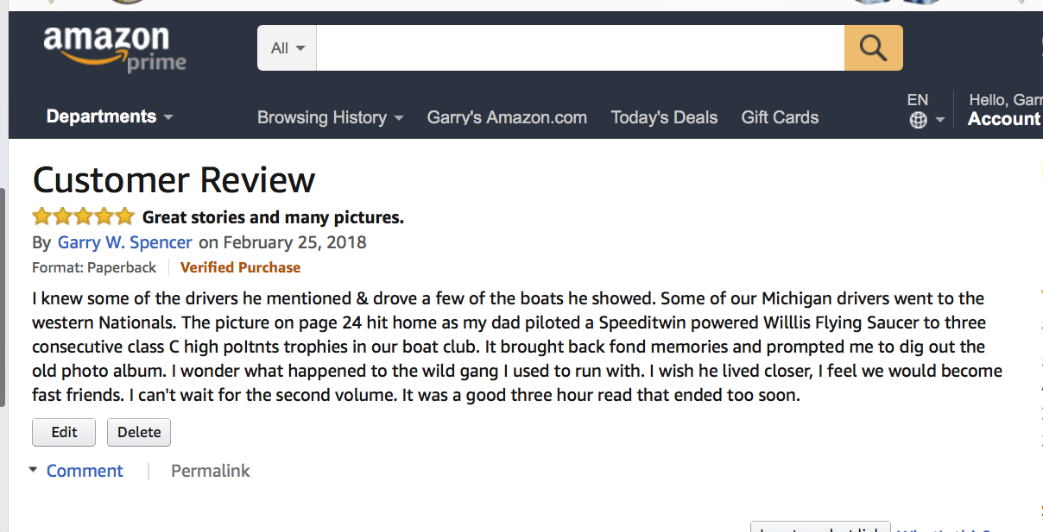Click the Comment link

[x=85, y=471]
